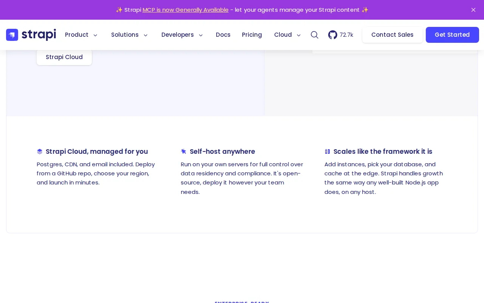The width and height of the screenshot is (484, 303).
Task: Click the Get Started button
Action: pos(452,35)
